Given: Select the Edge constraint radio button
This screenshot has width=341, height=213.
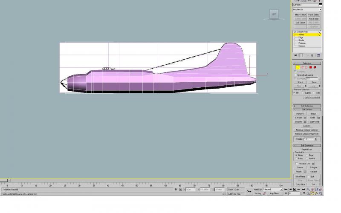Looking at the screenshot, I should click(307, 155).
